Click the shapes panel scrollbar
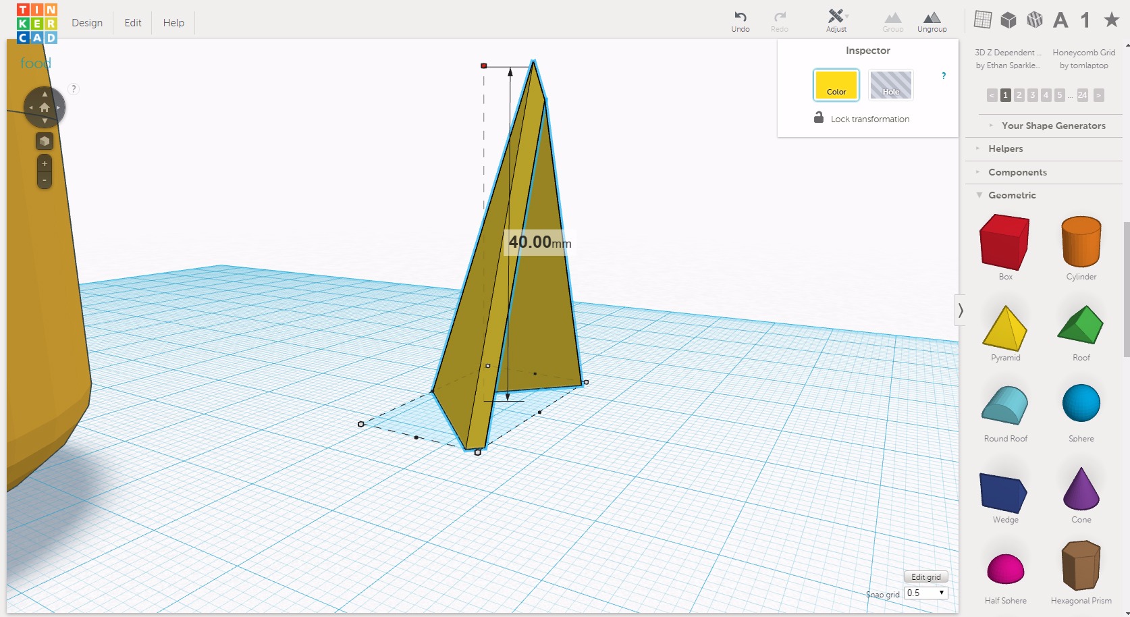This screenshot has height=617, width=1130. coord(1126,290)
